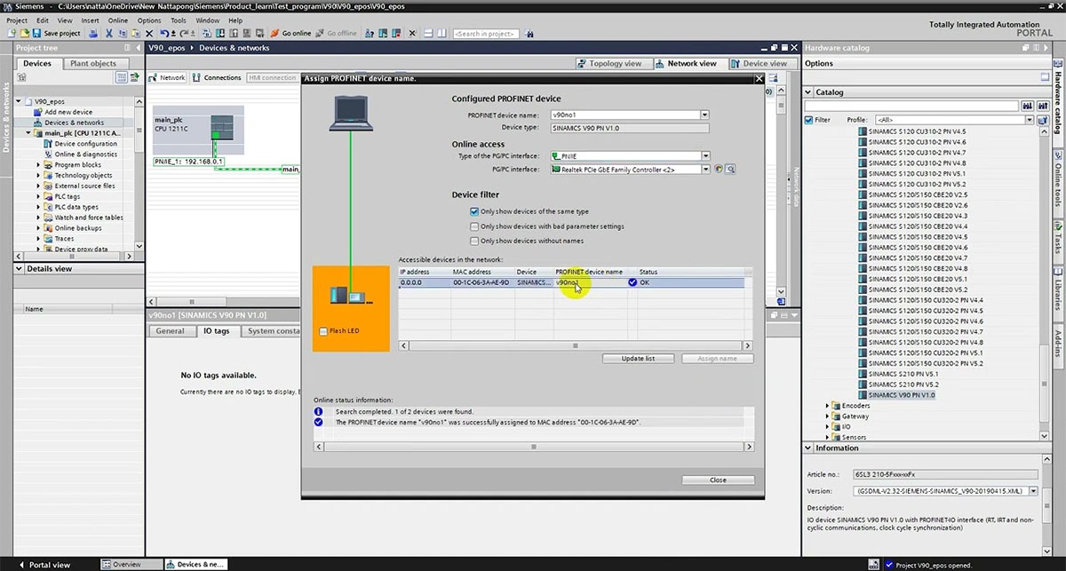This screenshot has width=1066, height=571.
Task: Click catalog search upward icon
Action: 1042,106
